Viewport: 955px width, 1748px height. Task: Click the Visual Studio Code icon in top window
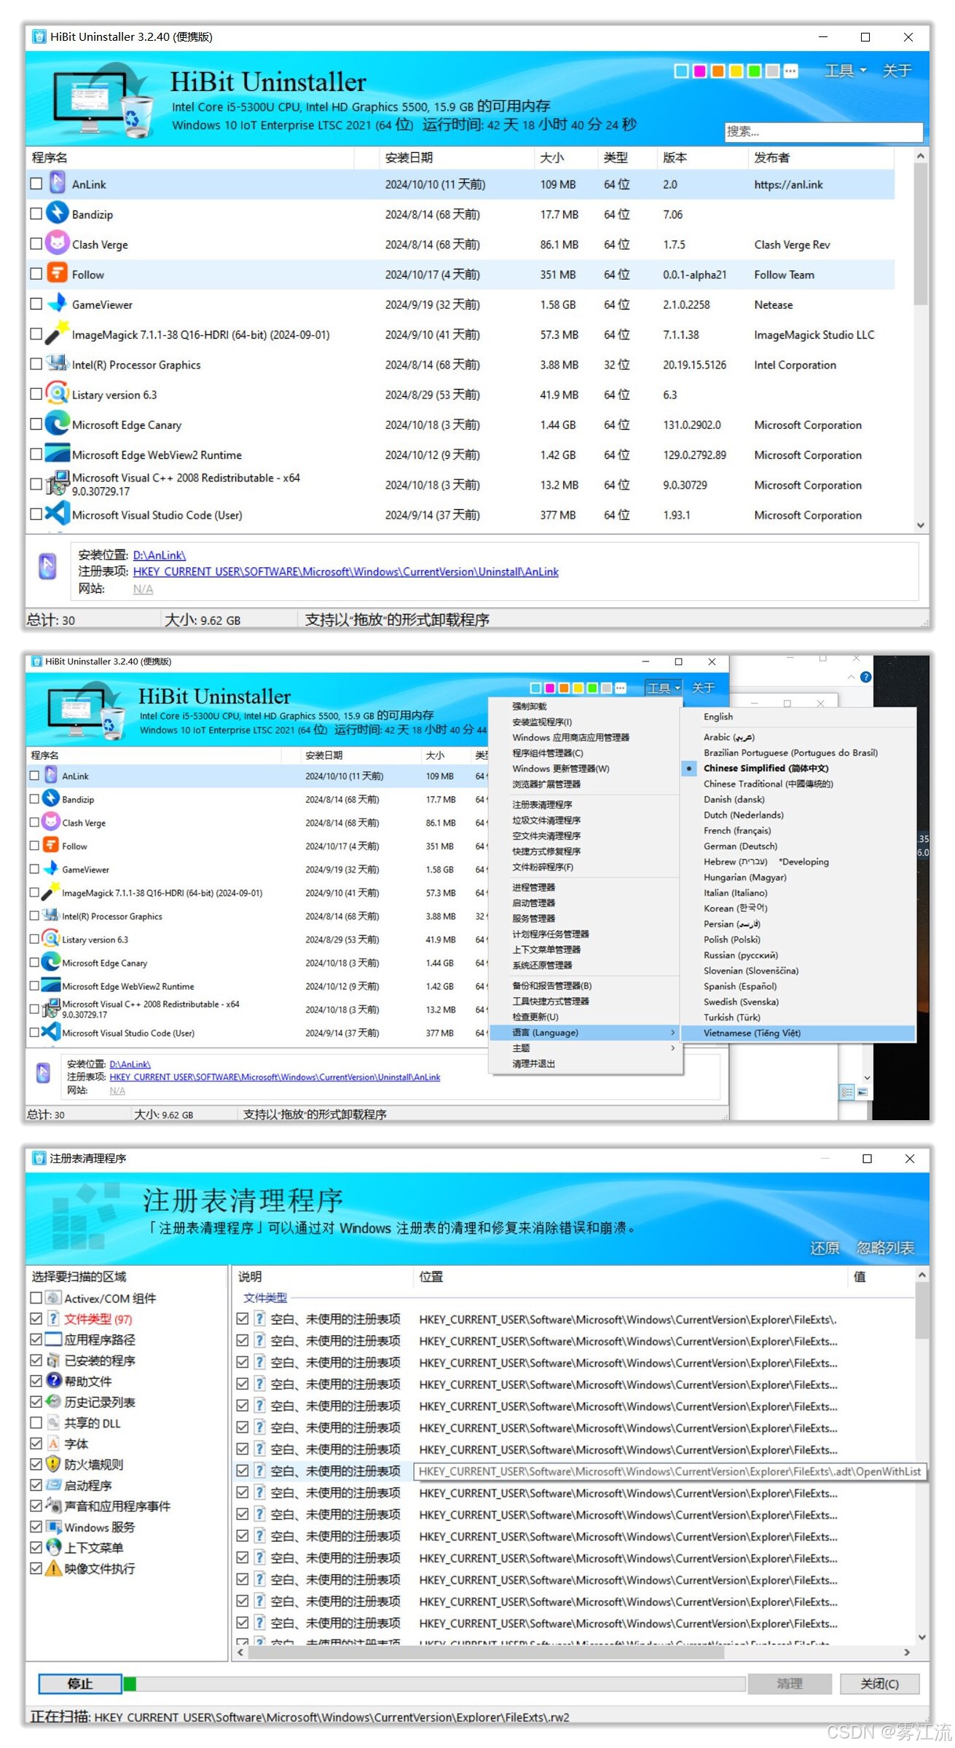pyautogui.click(x=58, y=513)
